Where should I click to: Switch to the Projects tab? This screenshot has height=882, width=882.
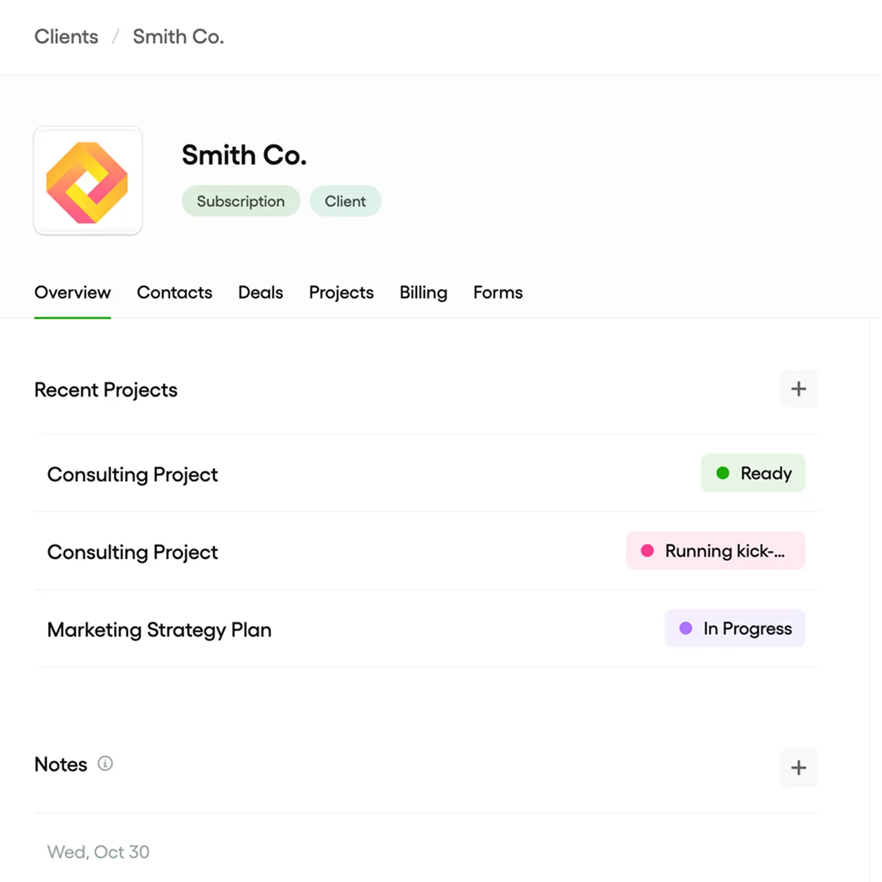[341, 293]
